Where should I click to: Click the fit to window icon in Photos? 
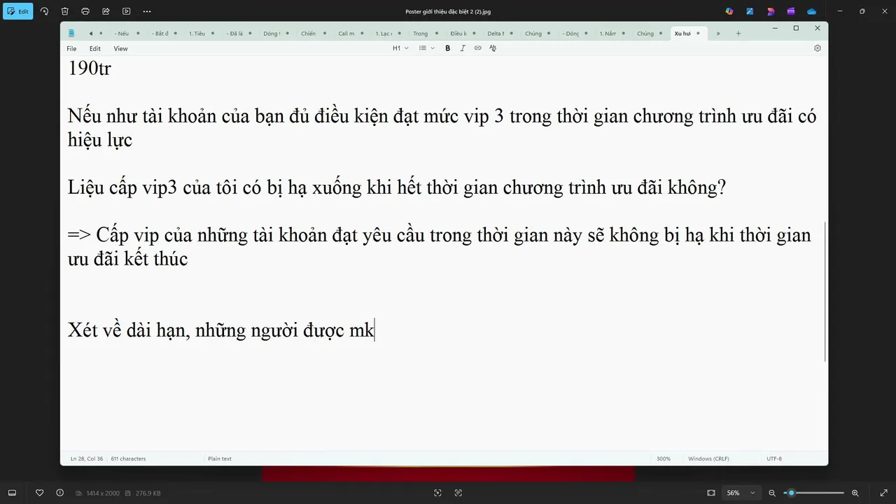click(x=711, y=493)
